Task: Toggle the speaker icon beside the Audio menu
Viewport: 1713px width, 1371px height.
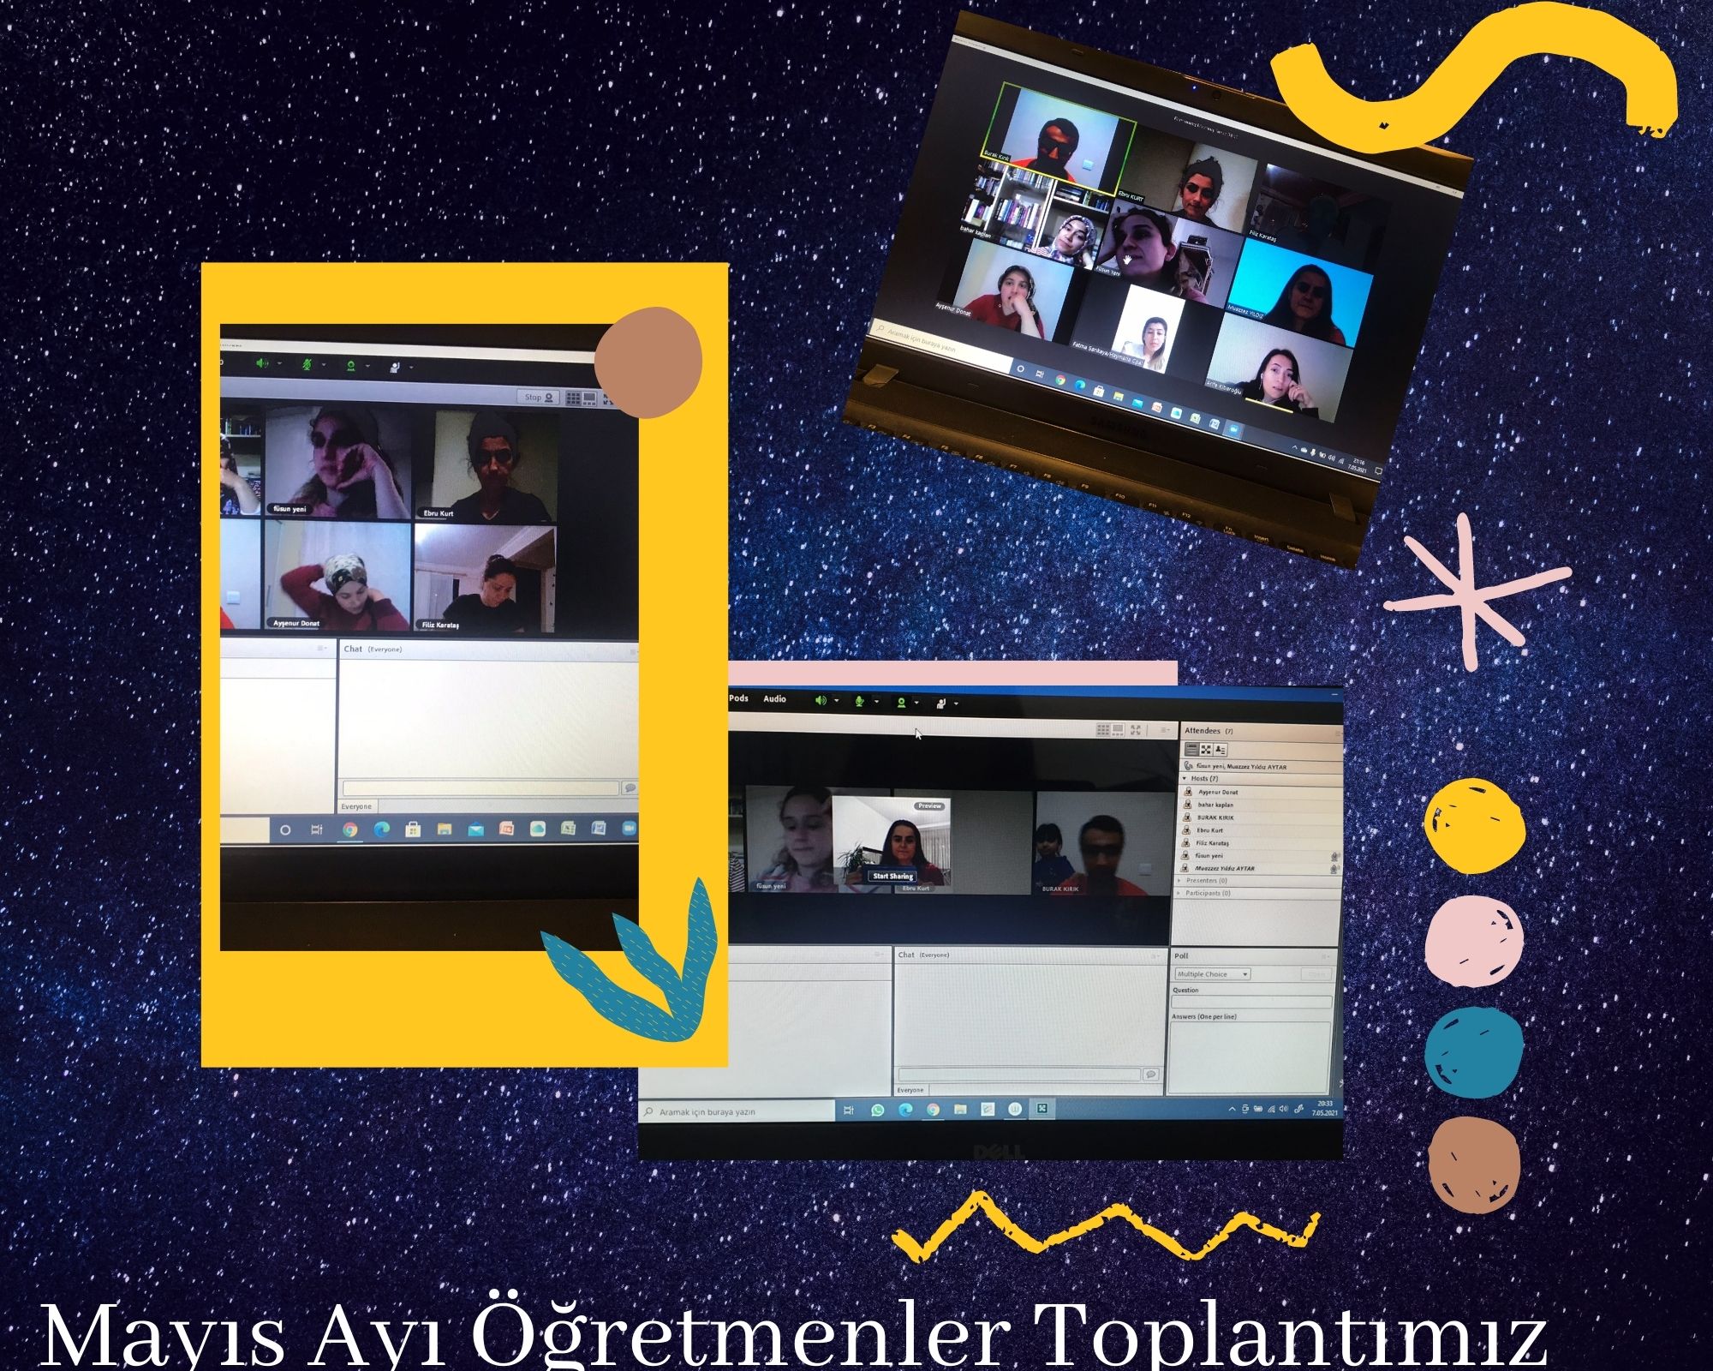Action: (821, 701)
